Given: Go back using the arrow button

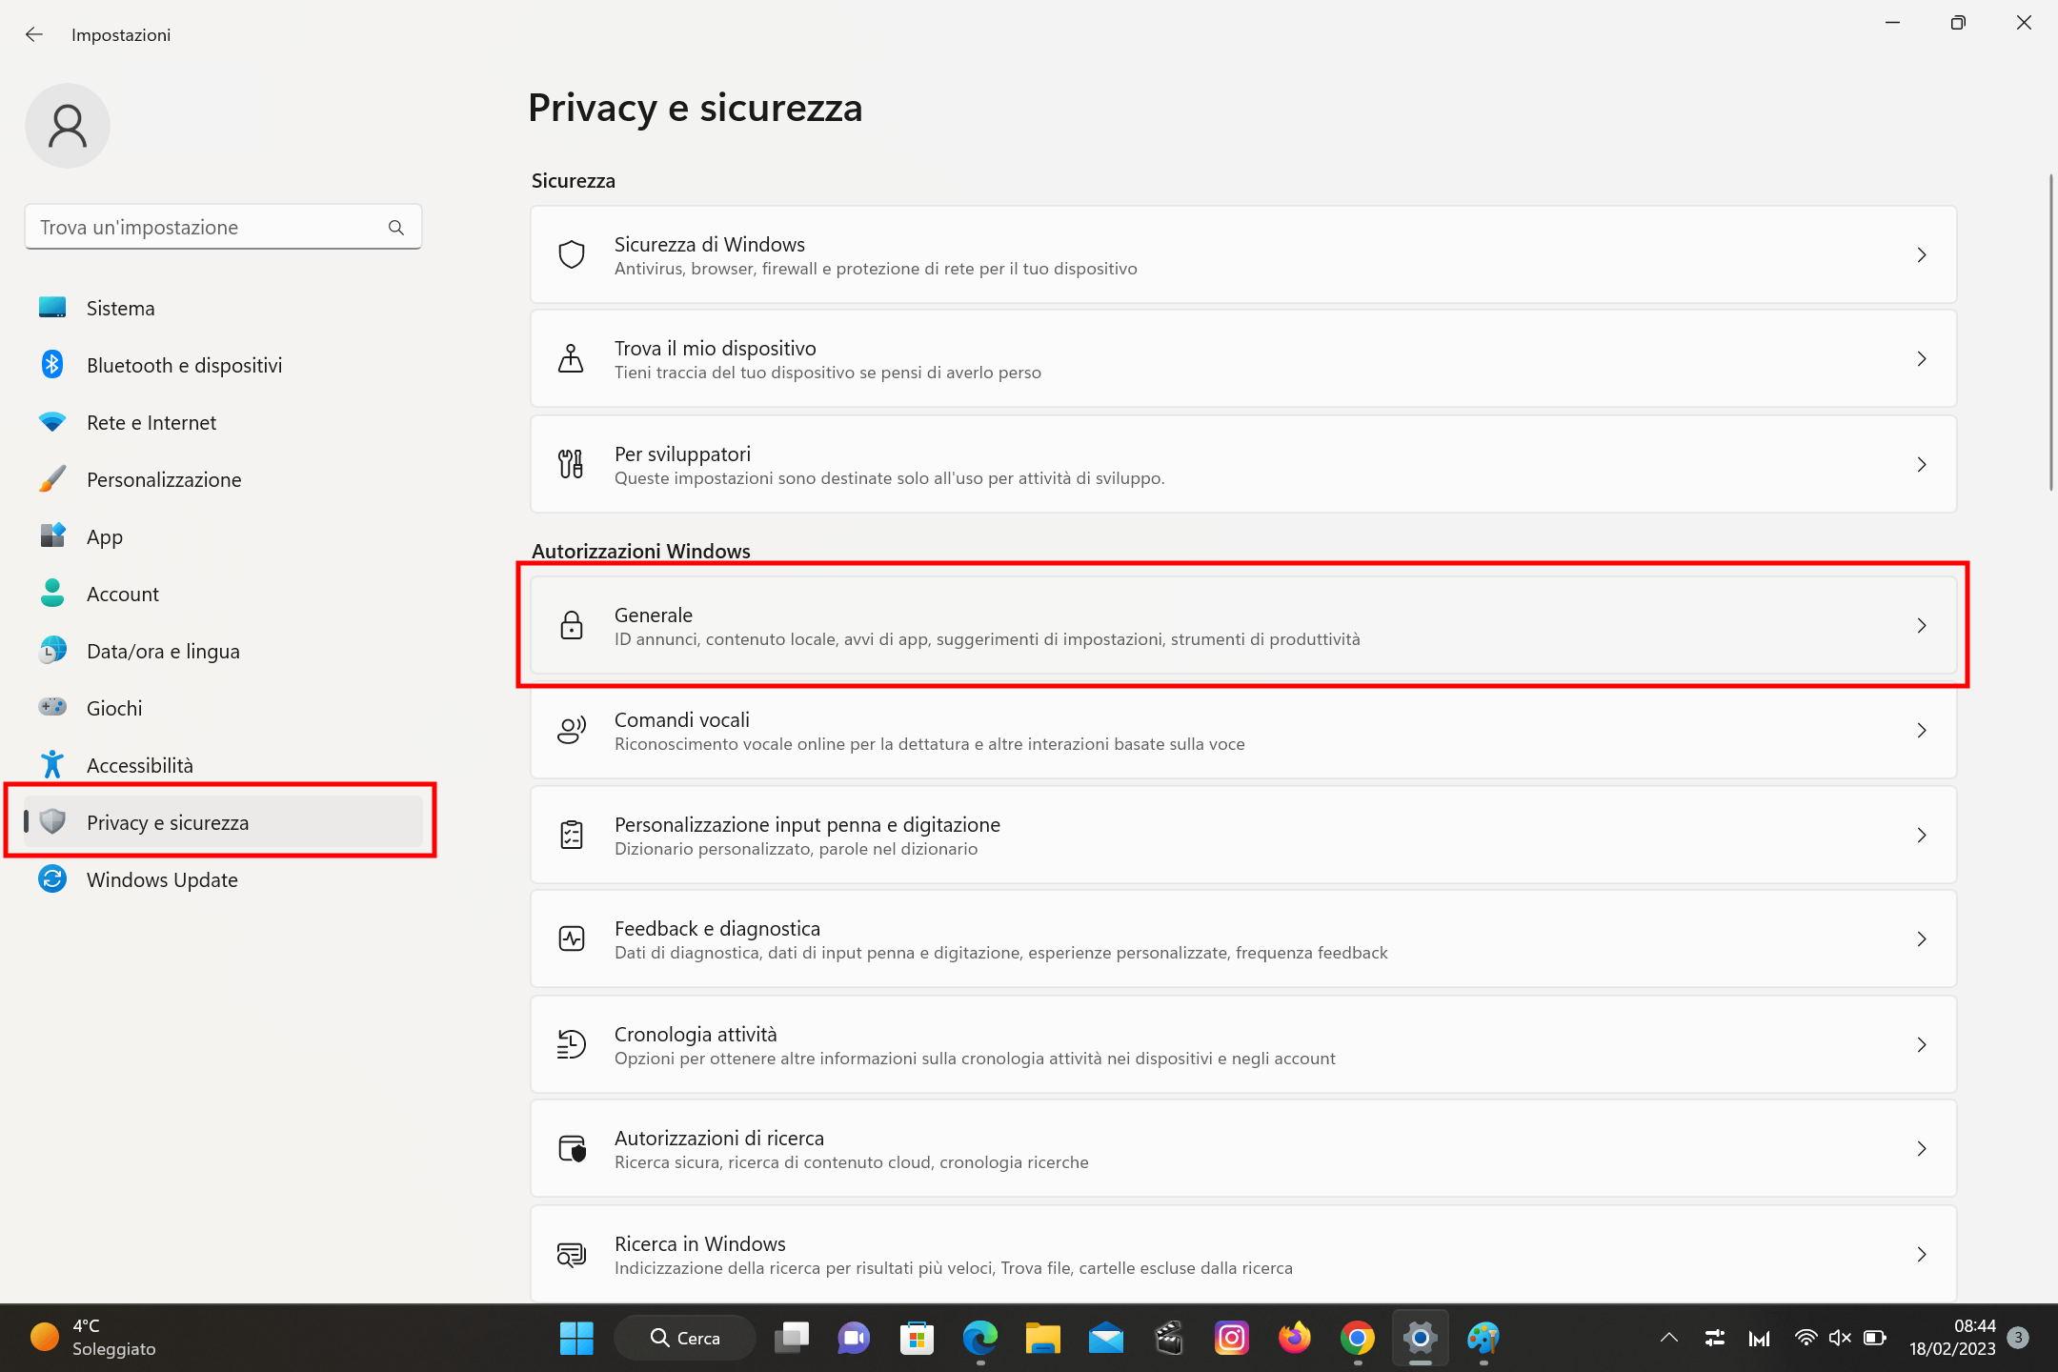Looking at the screenshot, I should click(34, 34).
